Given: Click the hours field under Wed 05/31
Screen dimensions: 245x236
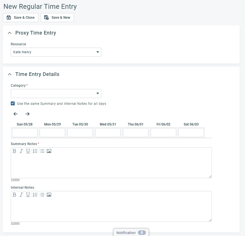Looking at the screenshot, I should coord(108,132).
